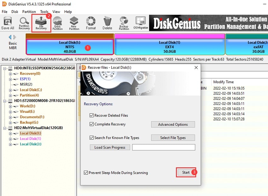Expand ESP(1) partition node

(x=10, y=79)
